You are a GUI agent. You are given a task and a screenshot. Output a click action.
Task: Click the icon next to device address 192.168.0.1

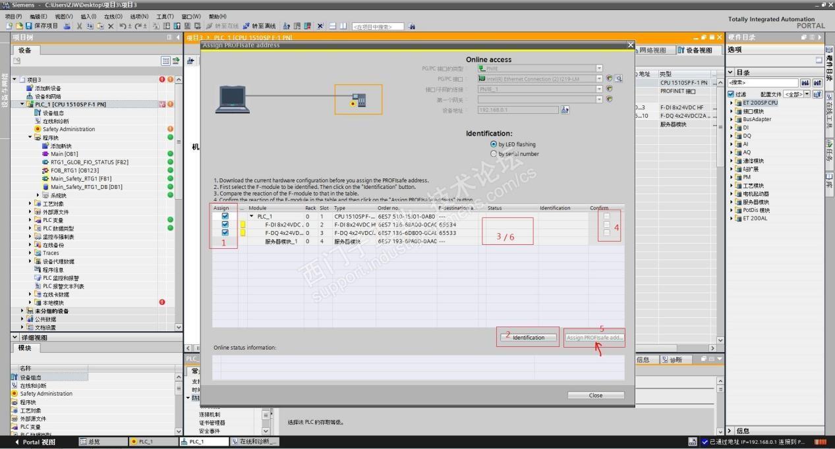tap(565, 110)
